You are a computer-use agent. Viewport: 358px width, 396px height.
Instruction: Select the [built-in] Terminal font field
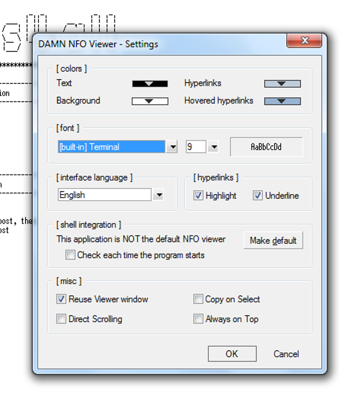[x=111, y=147]
